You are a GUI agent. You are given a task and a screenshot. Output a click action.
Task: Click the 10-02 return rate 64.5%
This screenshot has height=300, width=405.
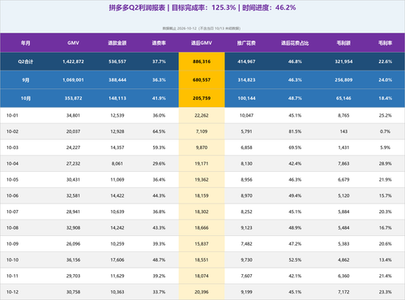[x=159, y=131]
